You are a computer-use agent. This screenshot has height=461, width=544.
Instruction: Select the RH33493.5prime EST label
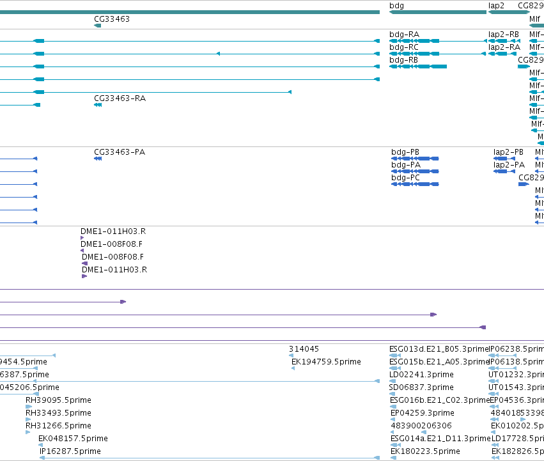point(58,413)
